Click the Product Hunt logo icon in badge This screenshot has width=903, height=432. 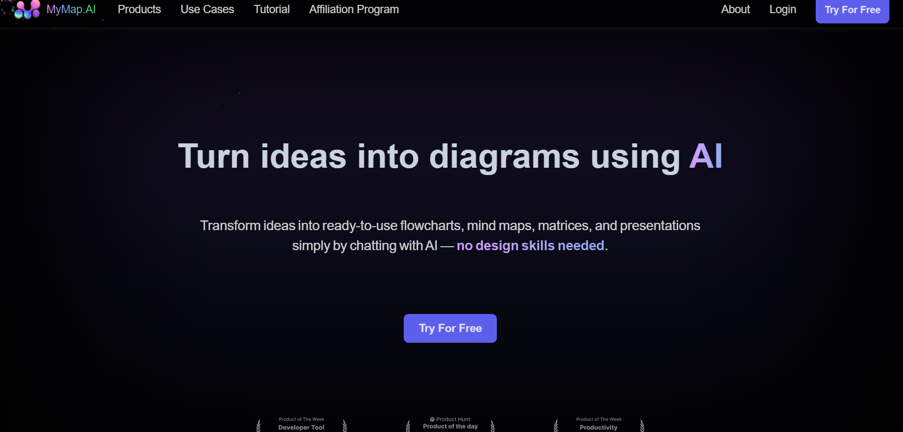click(x=432, y=419)
